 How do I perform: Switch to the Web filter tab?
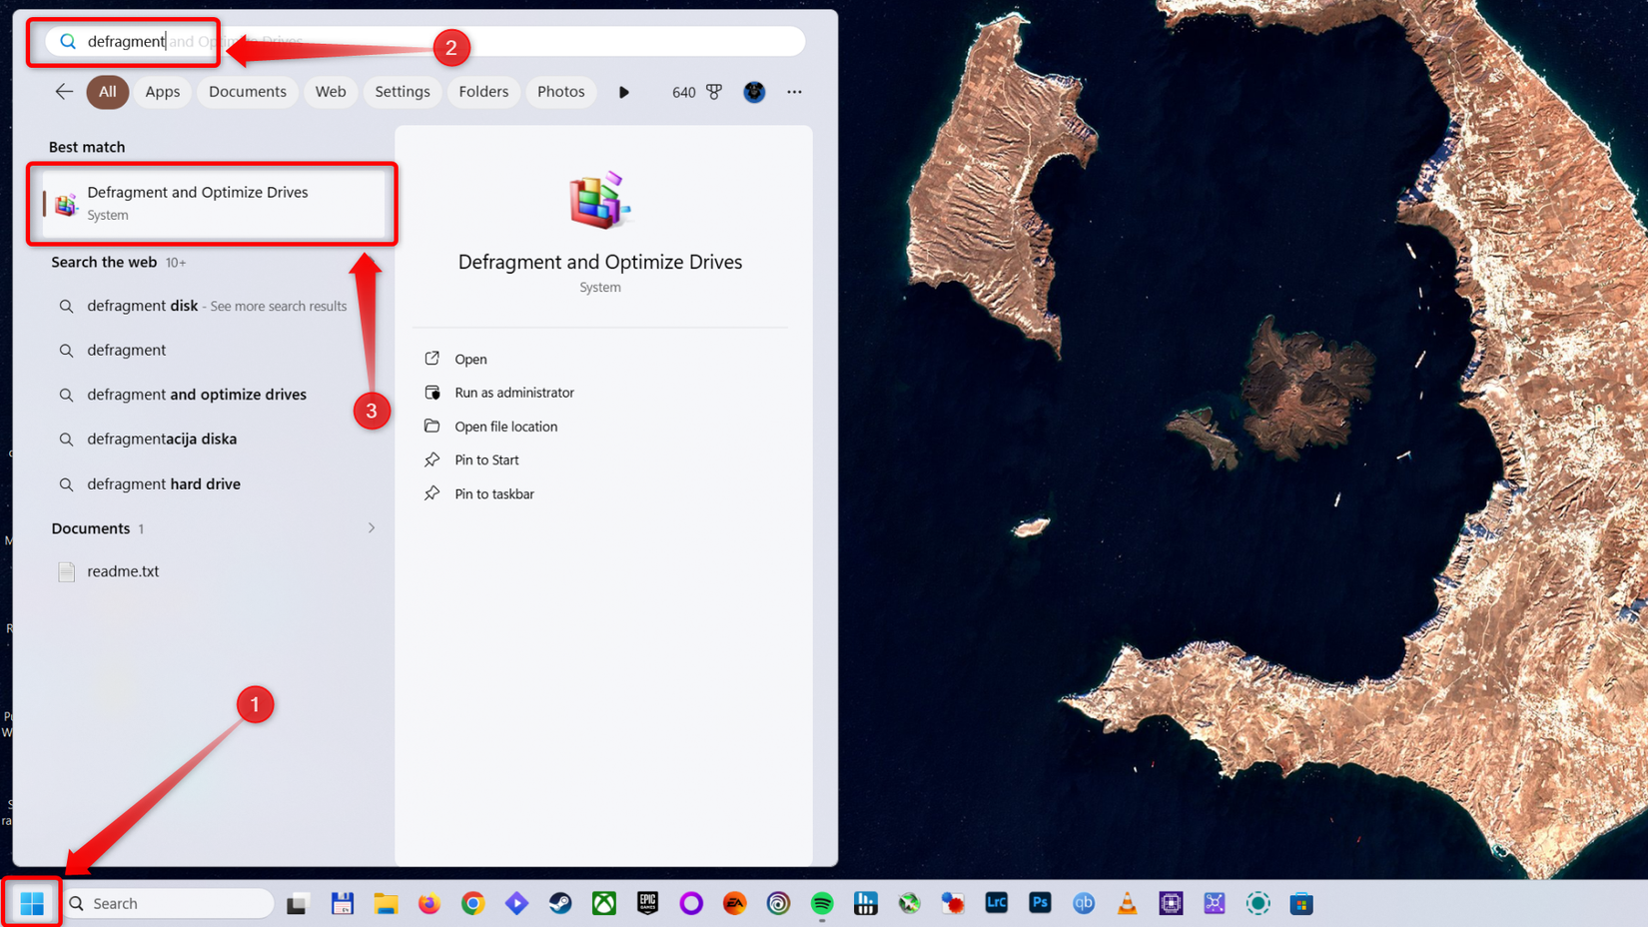[331, 91]
